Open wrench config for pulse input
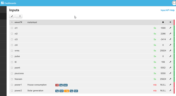Image resolution: width=176 pixels, height=96 pixels. pyautogui.click(x=170, y=56)
